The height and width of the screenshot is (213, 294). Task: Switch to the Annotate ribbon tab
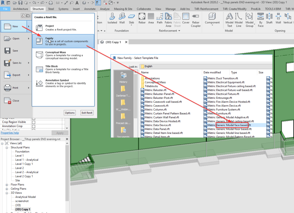(x=90, y=9)
